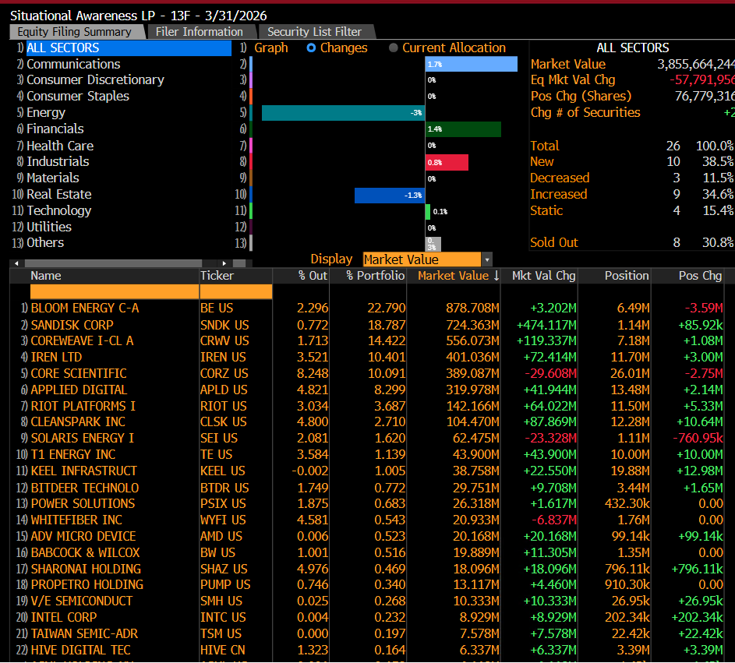This screenshot has height=663, width=735.
Task: Click the sector list horizontal scrollbar thumb
Action: pyautogui.click(x=113, y=263)
